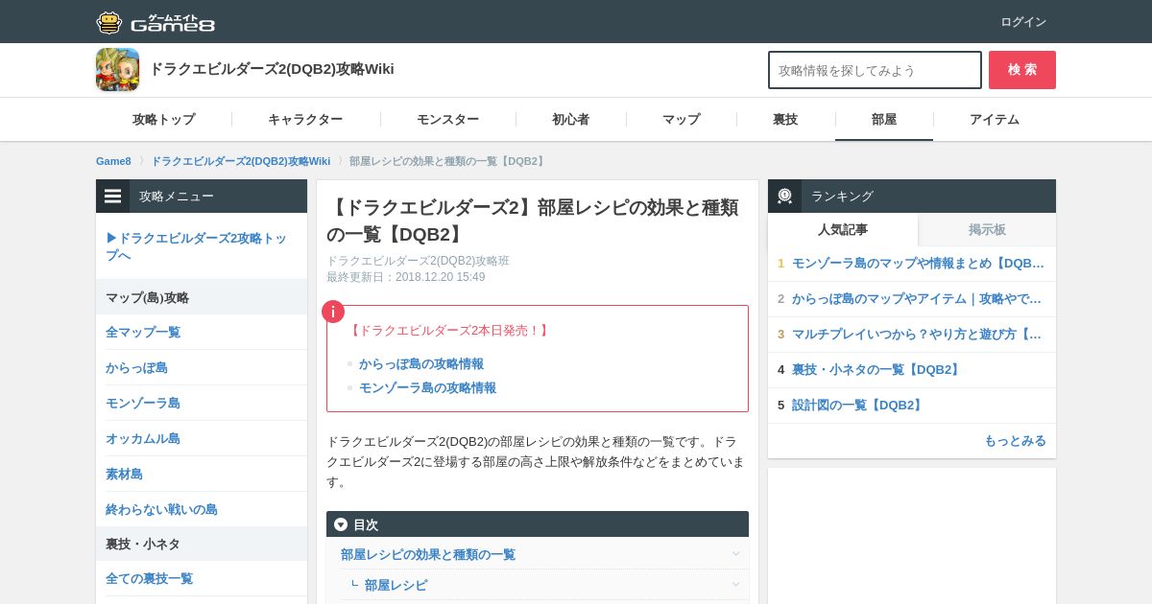This screenshot has height=604, width=1152.
Task: Open the ドラクエビルダーズ2攻略トップへ sidebar link
Action: [197, 246]
